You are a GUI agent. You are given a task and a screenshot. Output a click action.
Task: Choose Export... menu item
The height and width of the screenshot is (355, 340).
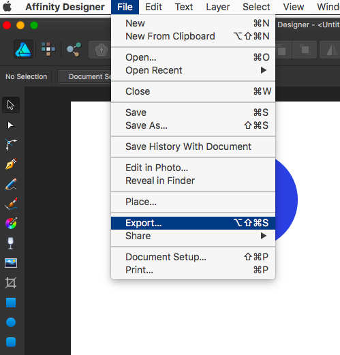click(193, 223)
